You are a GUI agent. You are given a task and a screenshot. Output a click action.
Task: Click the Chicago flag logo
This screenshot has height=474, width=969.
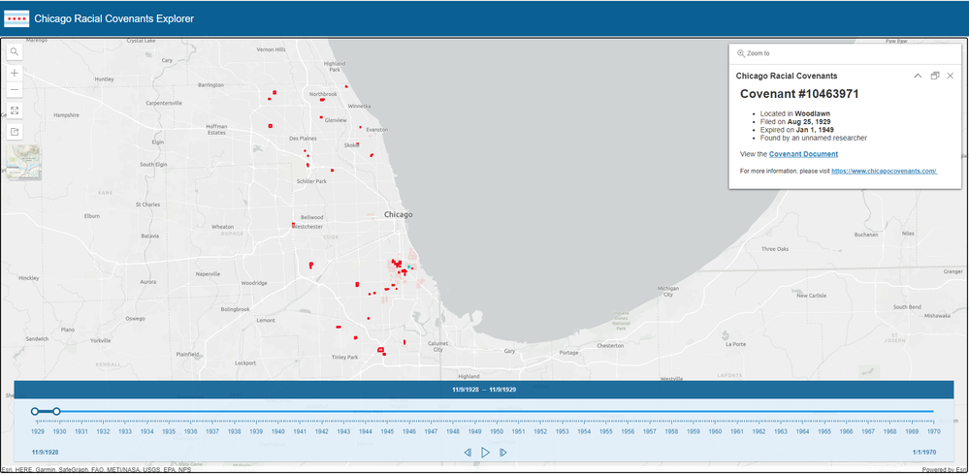[x=16, y=18]
